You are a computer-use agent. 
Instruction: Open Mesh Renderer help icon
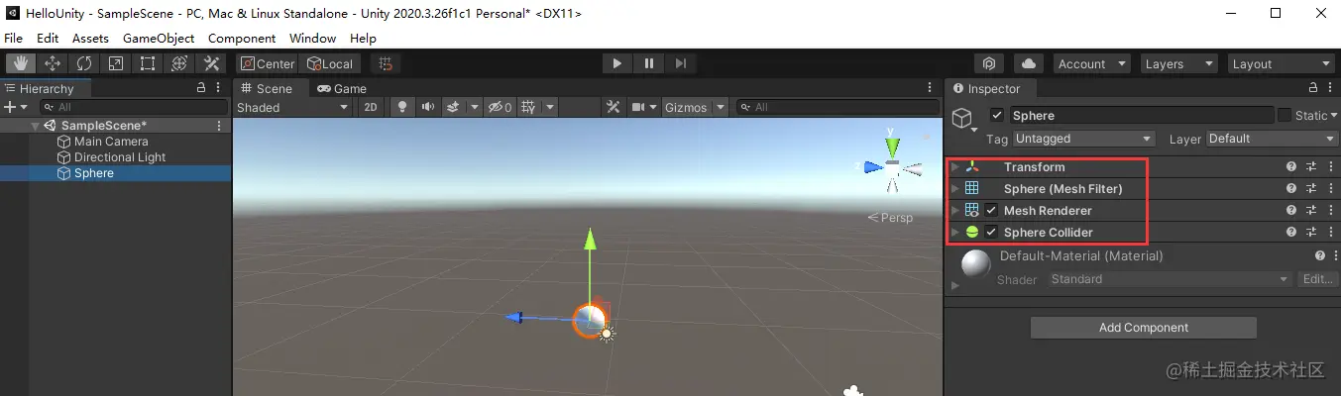(1291, 211)
